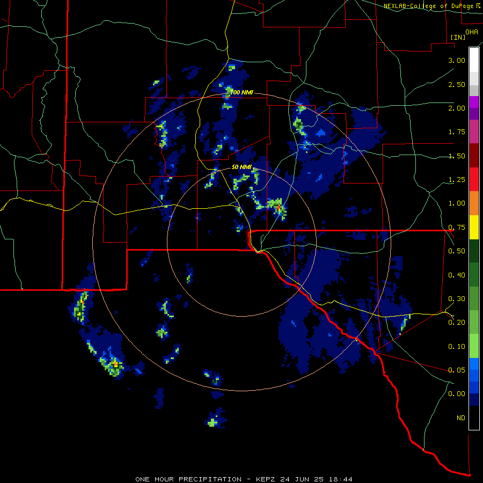
Task: Select the 0.00 legend value
Action: click(457, 394)
